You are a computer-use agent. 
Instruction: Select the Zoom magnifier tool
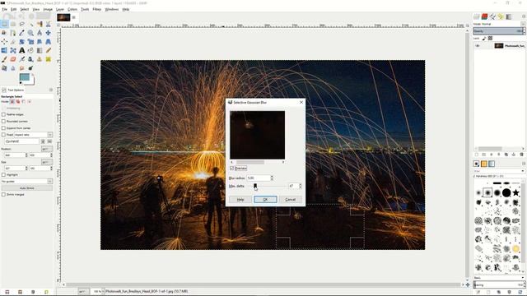30,33
